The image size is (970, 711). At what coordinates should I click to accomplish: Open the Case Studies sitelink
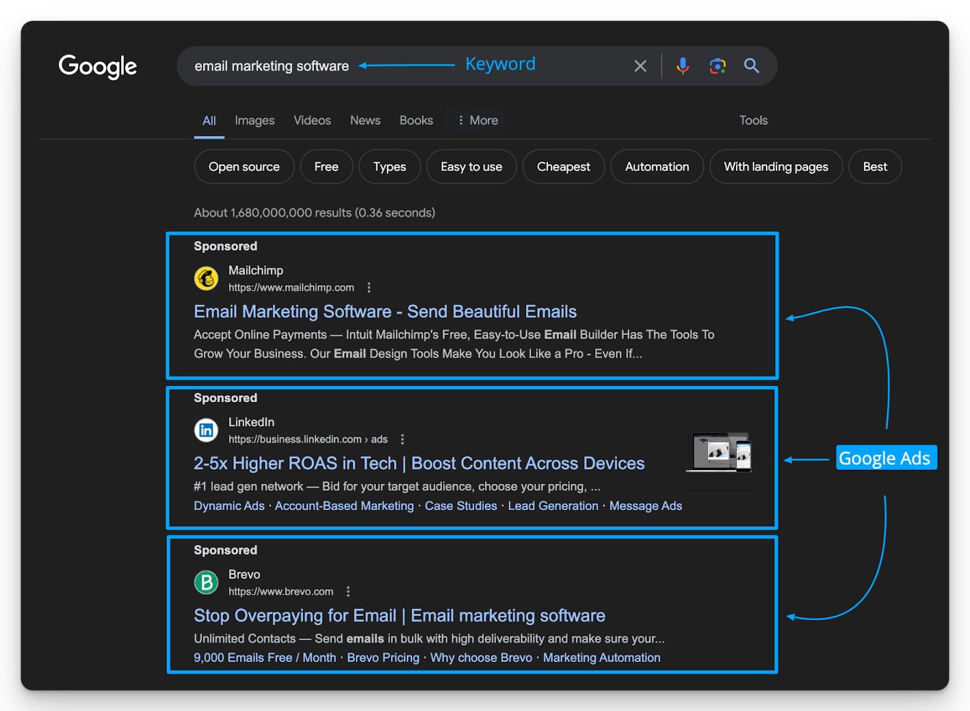461,506
